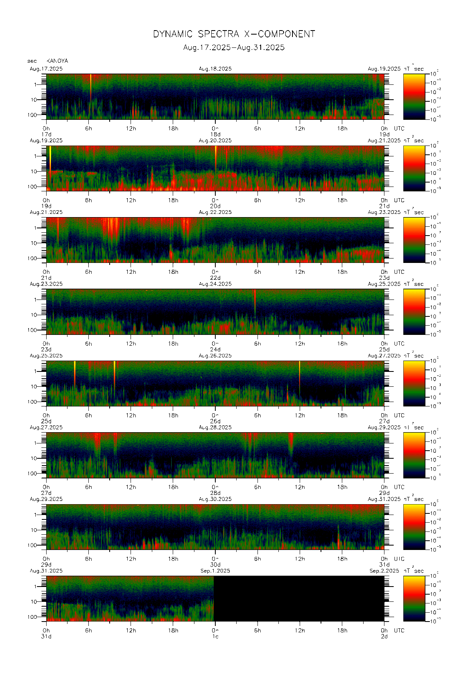
Task: Click the colorbar beside the third spectrogram
Action: click(414, 240)
